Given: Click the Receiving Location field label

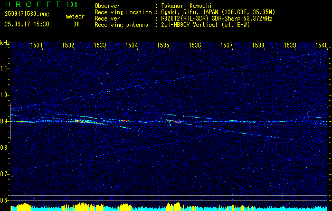Looking at the screenshot, I should (123, 12).
